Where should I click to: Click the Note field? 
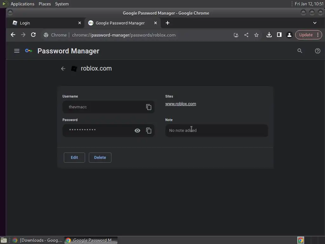click(216, 131)
